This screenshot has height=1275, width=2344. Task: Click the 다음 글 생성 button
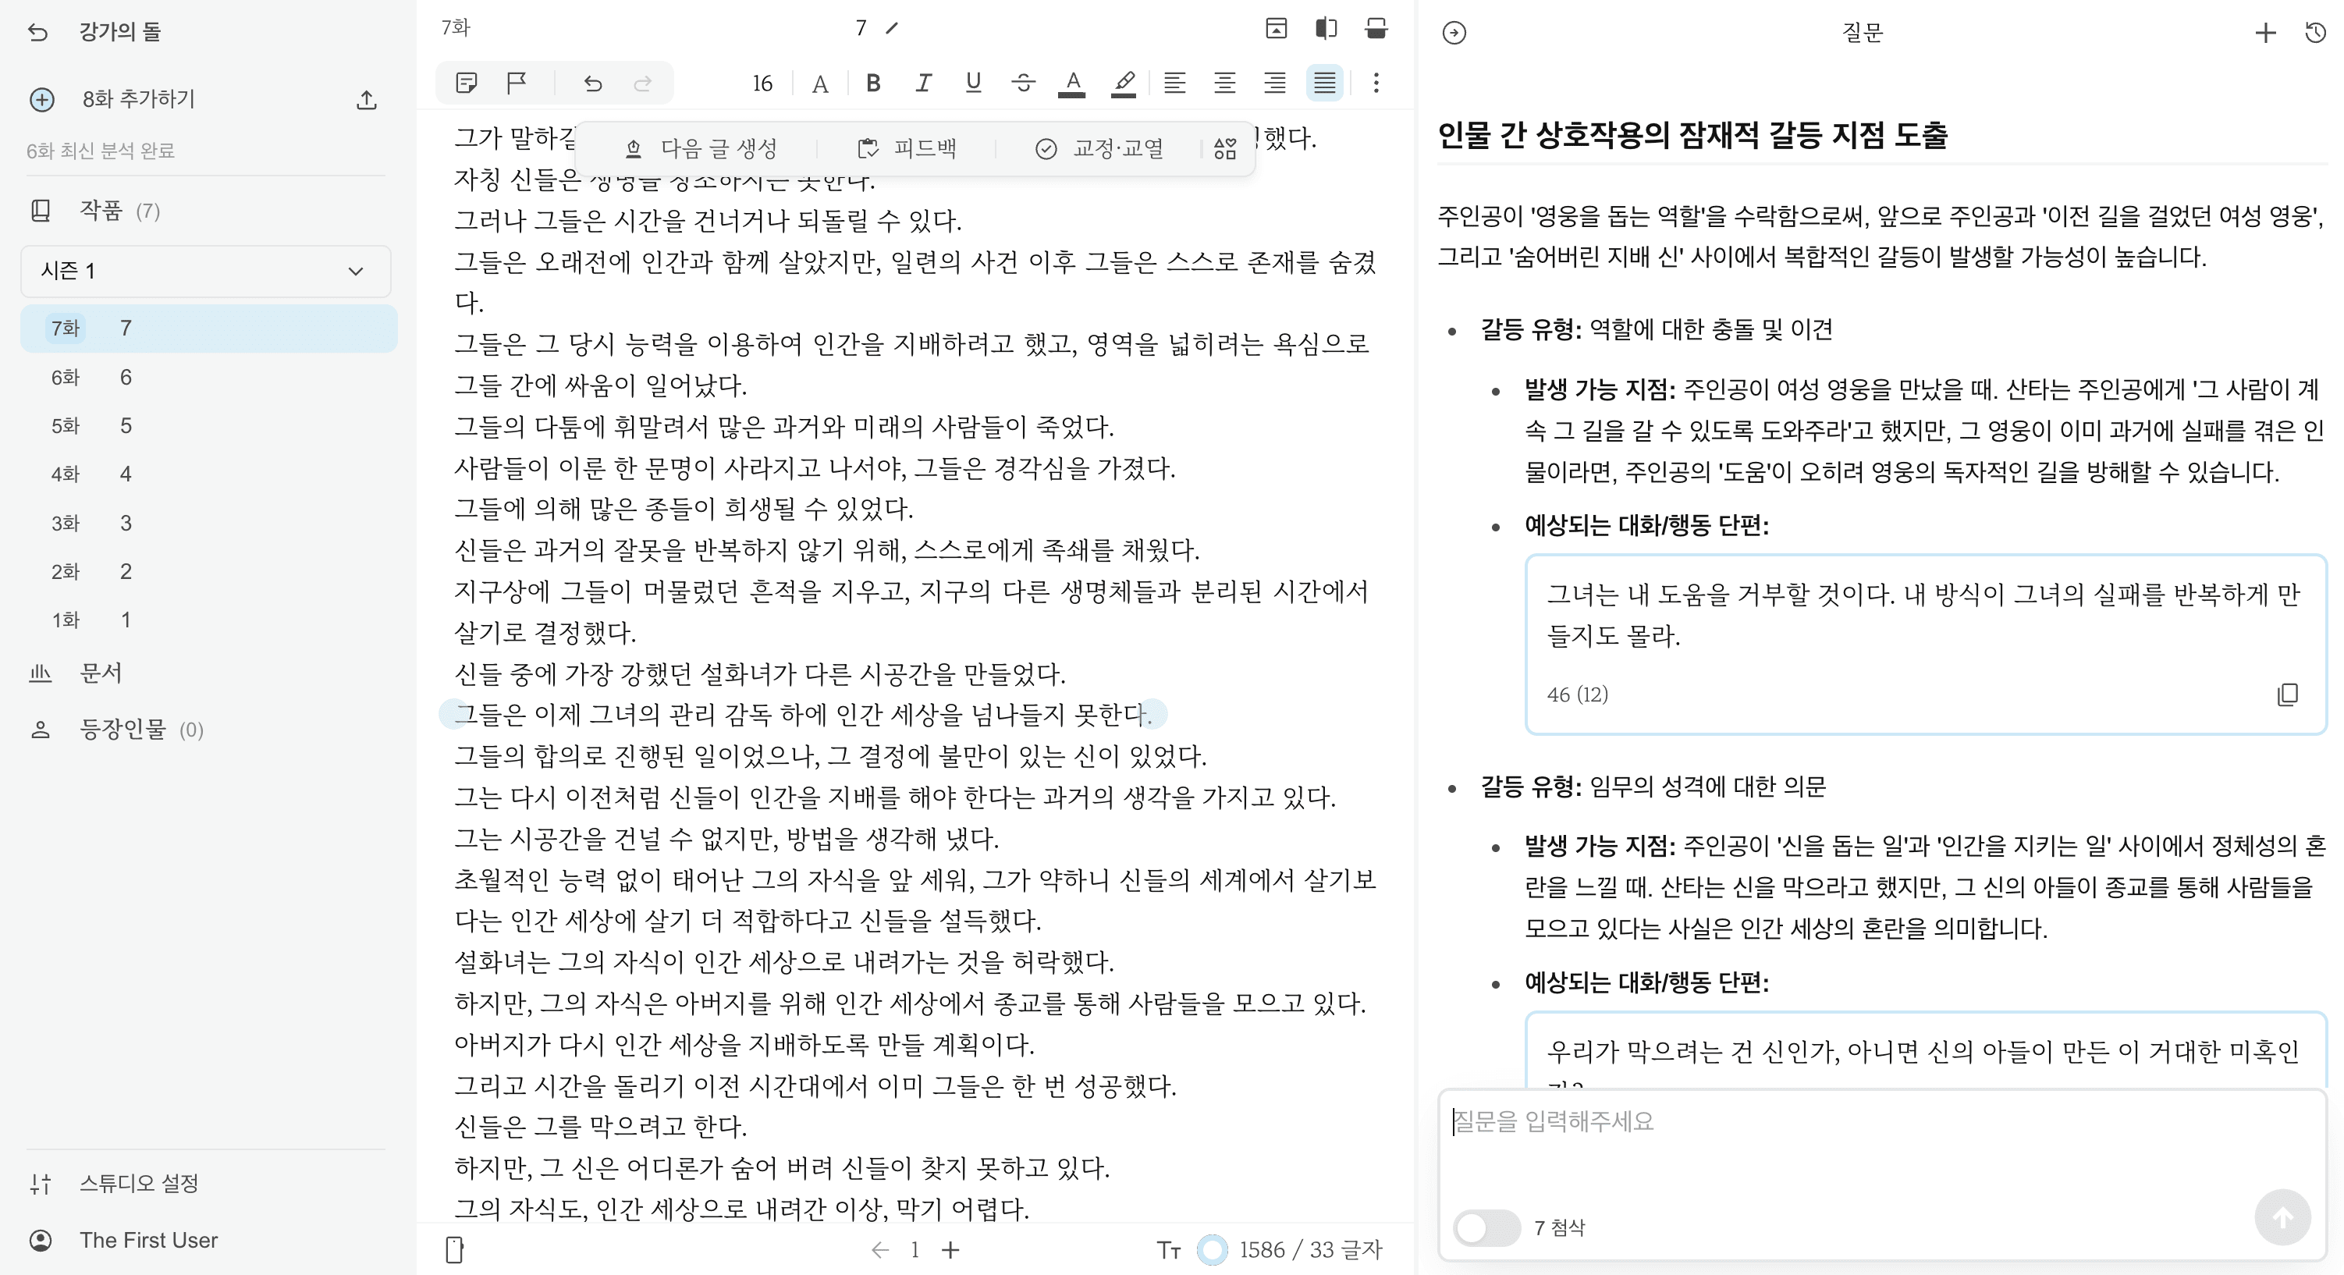coord(701,148)
